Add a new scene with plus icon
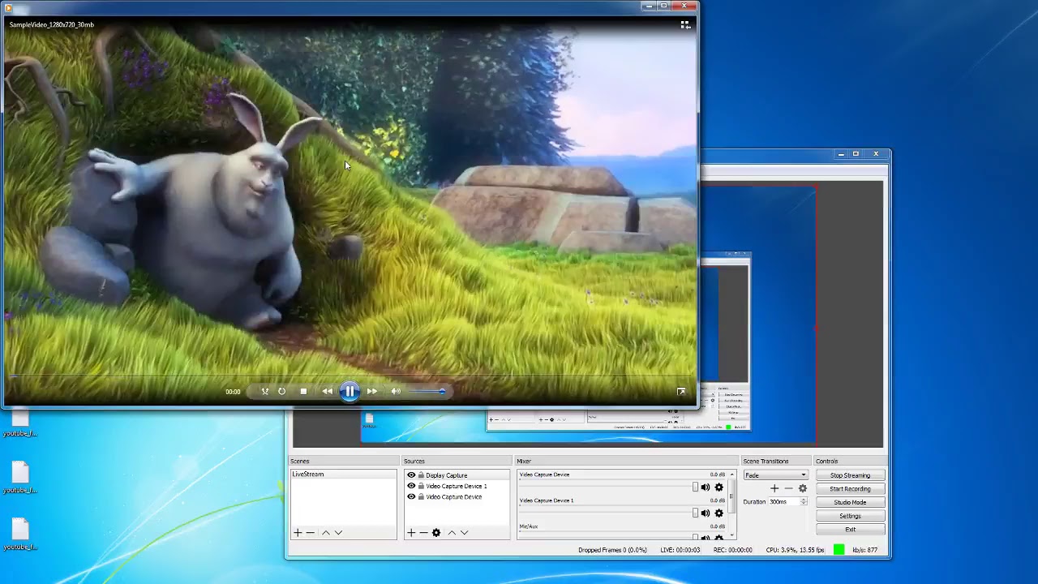The width and height of the screenshot is (1038, 584). pyautogui.click(x=298, y=533)
